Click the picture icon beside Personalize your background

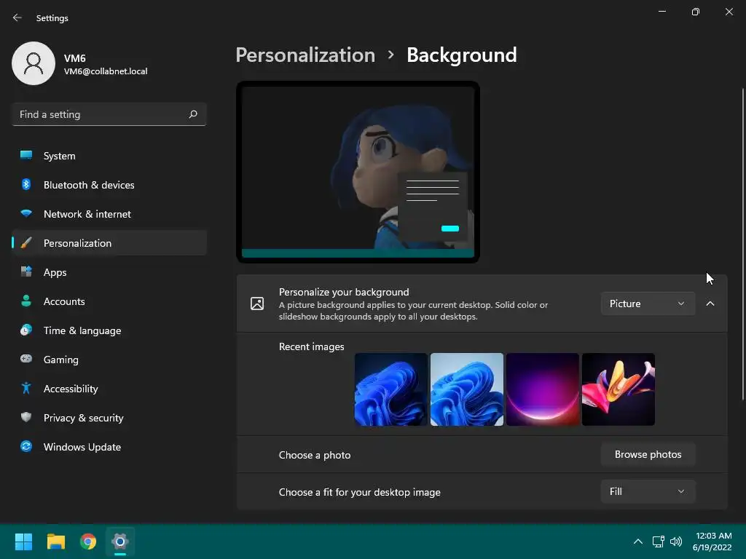[x=257, y=304]
